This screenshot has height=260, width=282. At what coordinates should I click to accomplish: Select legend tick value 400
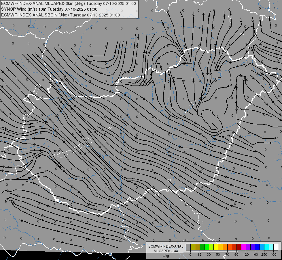point(273,255)
